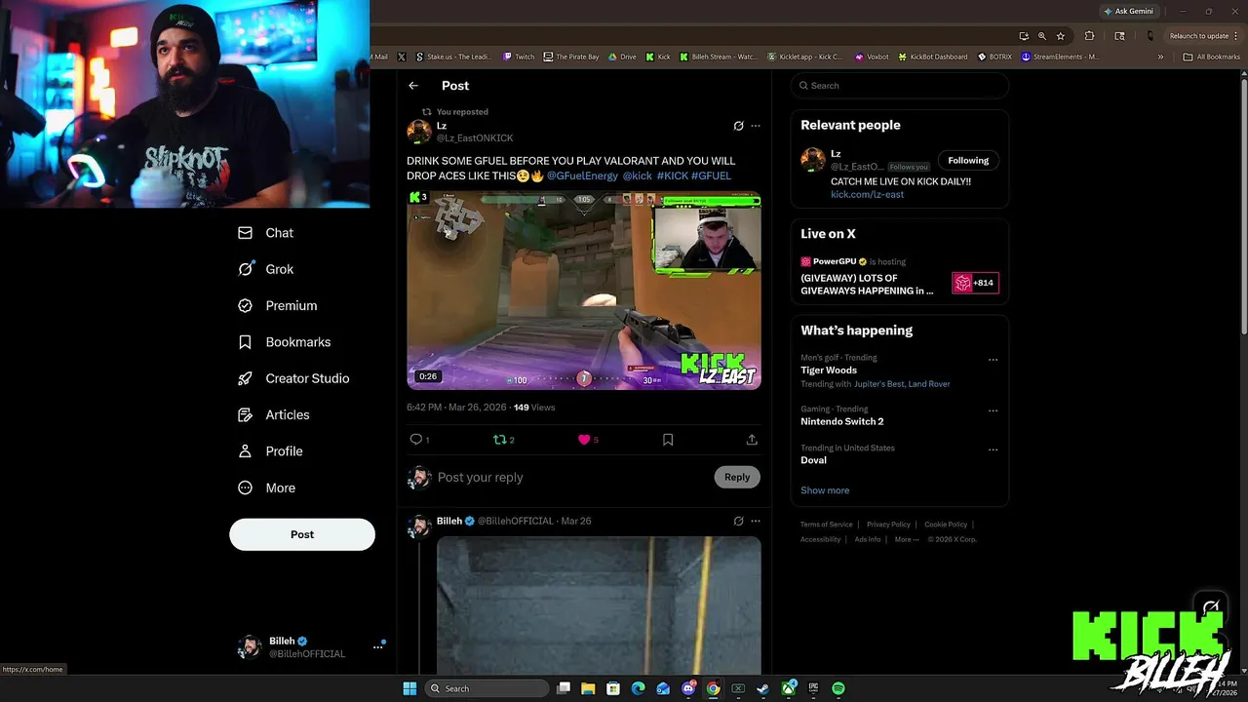Click the Grok icon on Billeh's reply
Image resolution: width=1248 pixels, height=702 pixels.
point(738,521)
